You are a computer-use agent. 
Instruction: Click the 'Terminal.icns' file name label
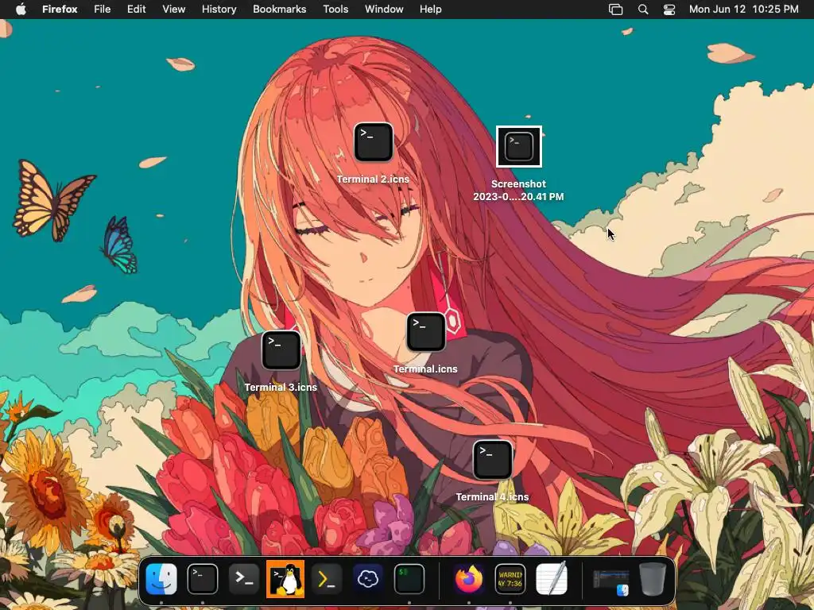[425, 369]
